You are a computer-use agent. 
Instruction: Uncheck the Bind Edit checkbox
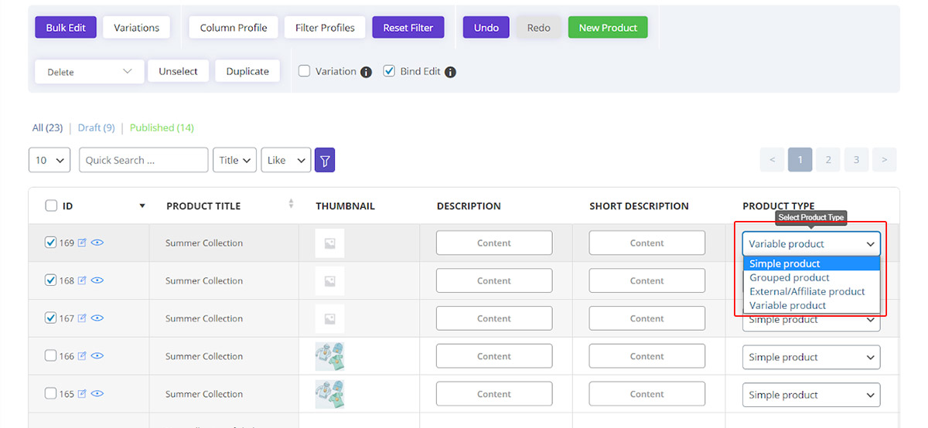tap(389, 71)
